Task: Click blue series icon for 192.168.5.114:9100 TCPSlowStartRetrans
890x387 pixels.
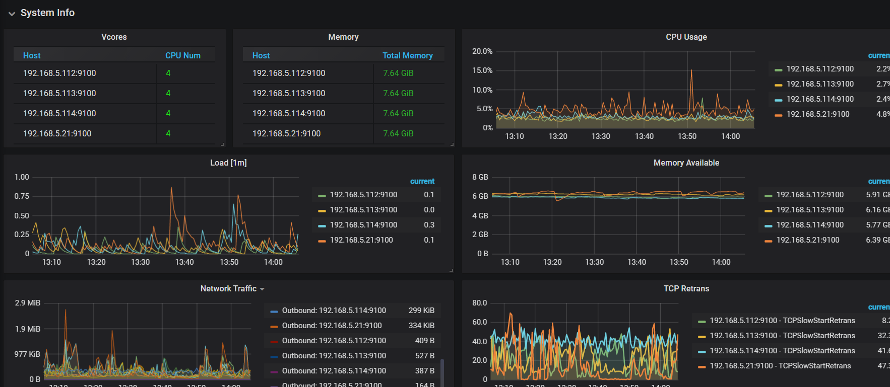Action: coord(702,352)
